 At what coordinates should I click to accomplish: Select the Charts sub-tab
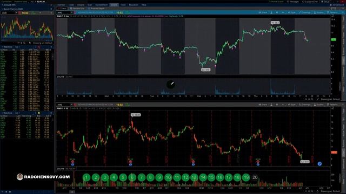point(62,9)
